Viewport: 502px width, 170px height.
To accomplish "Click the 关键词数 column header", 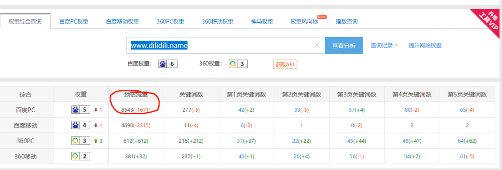I will click(x=191, y=95).
